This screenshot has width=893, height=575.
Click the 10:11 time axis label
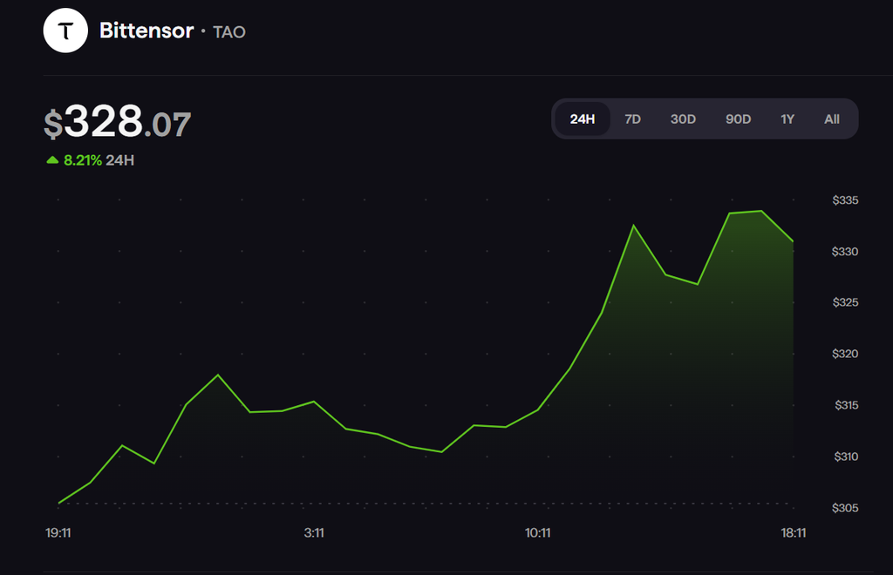tap(537, 533)
